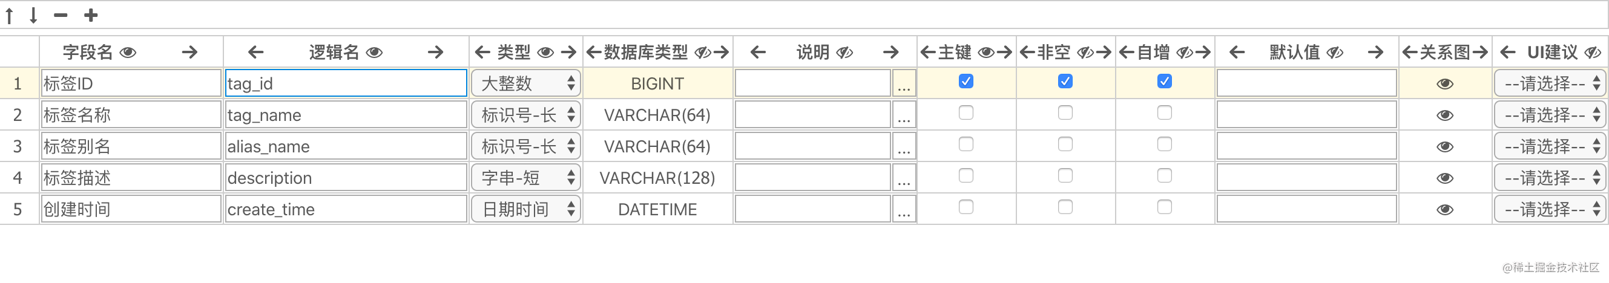The width and height of the screenshot is (1609, 283).
Task: Toggle hidden-eye icon in 默认值 column header
Action: 1335,53
